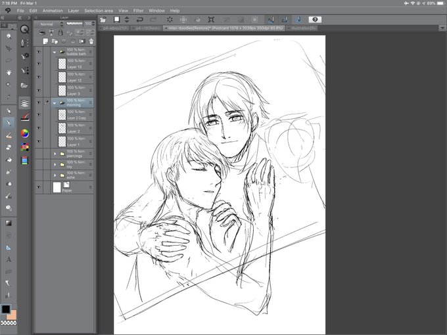Click the Open file icon
The width and height of the screenshot is (447, 335).
tap(103, 19)
